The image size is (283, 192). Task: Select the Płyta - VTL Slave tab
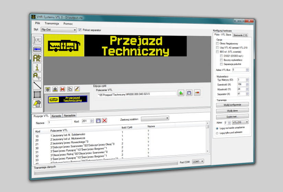tap(223, 35)
